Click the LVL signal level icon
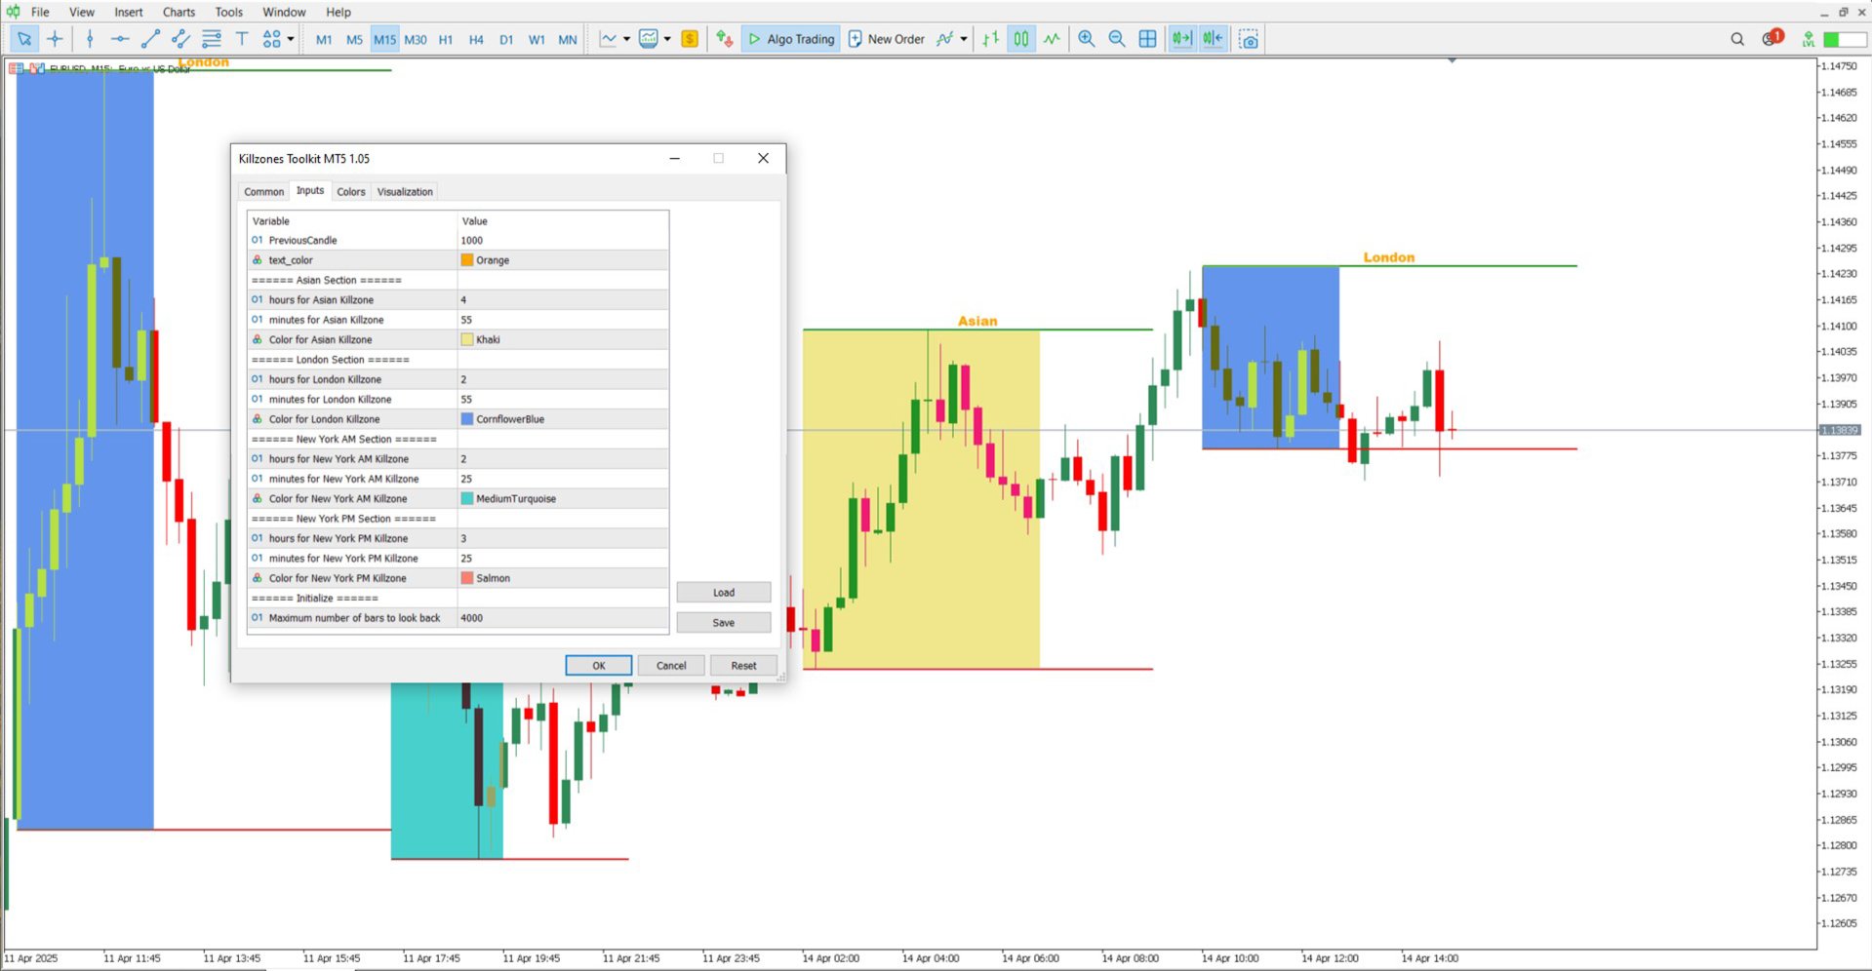Viewport: 1872px width, 971px height. coord(1808,40)
